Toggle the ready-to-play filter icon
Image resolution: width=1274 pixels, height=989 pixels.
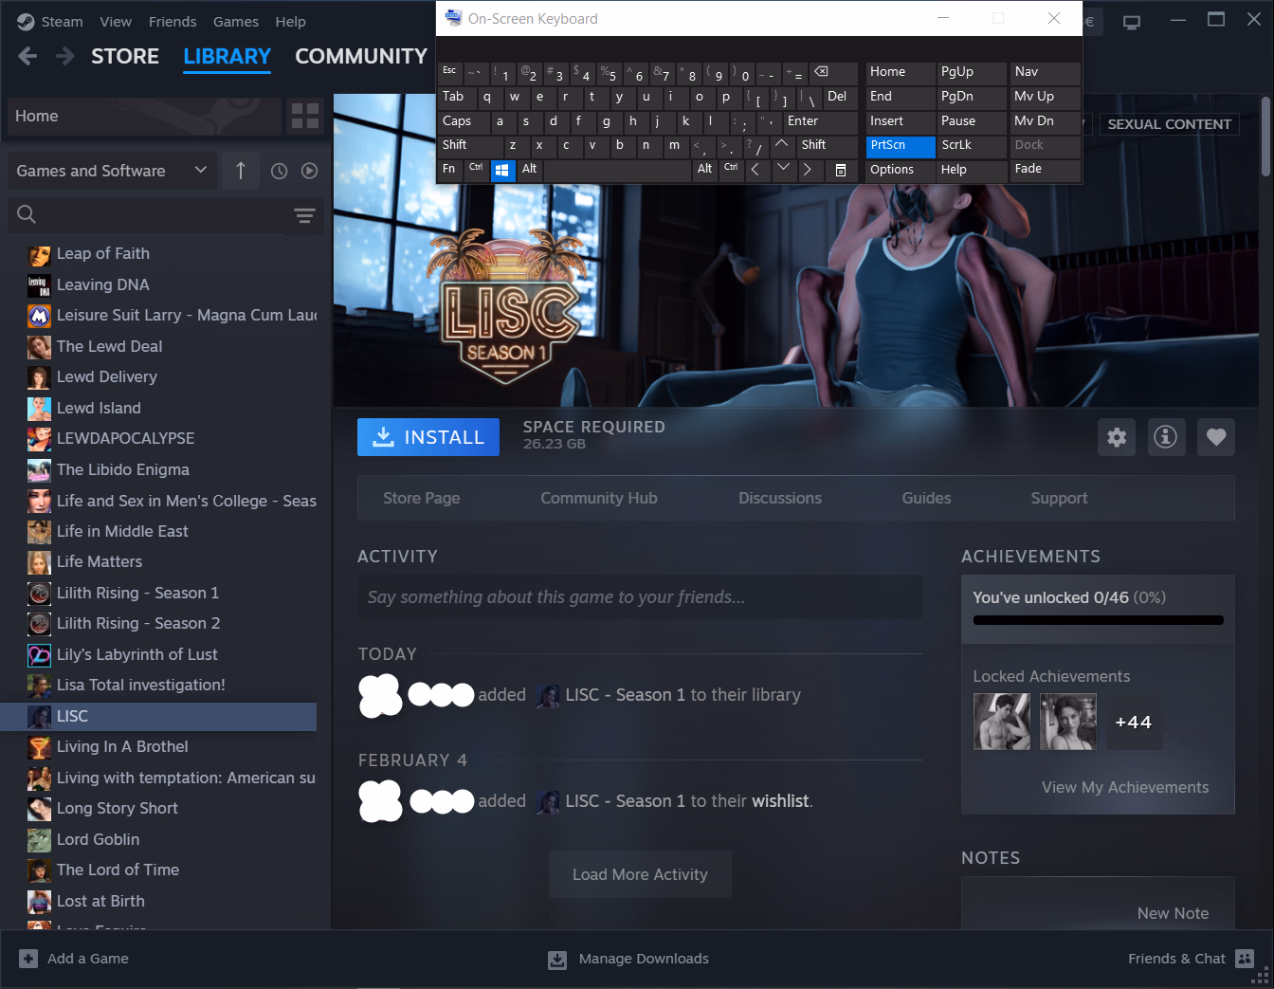coord(309,172)
